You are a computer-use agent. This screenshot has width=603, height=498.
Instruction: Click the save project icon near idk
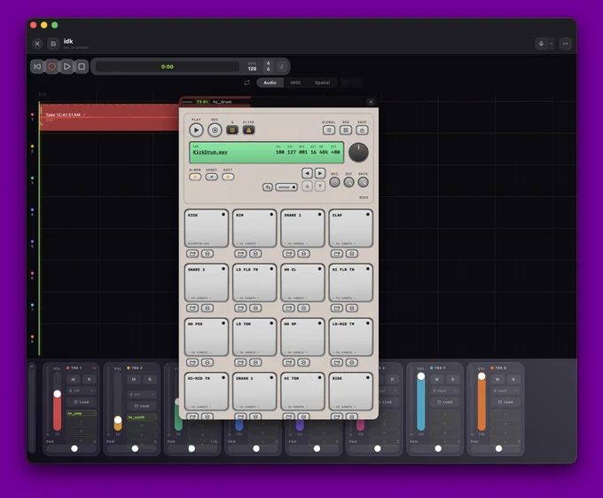[53, 43]
